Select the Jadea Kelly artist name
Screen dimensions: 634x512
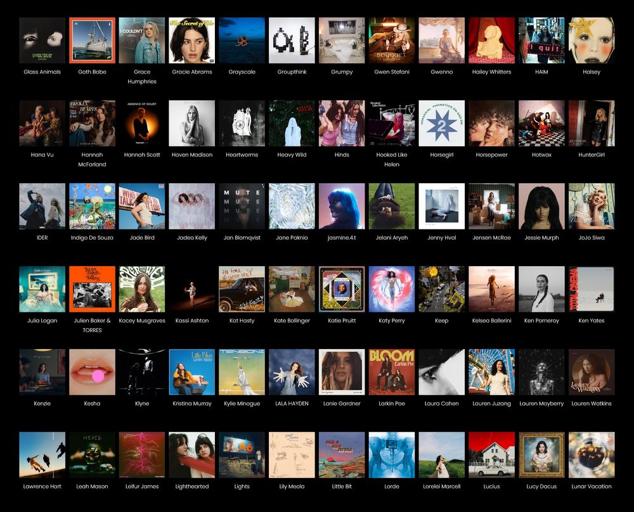click(192, 238)
